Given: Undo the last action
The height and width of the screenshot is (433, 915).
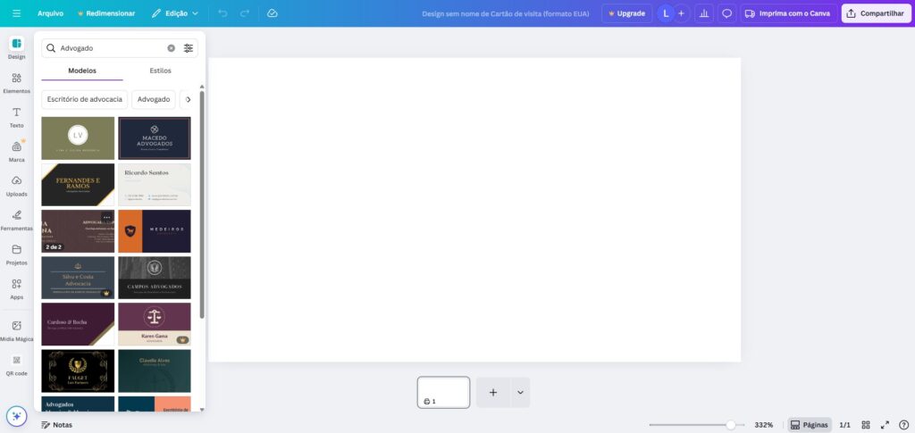Looking at the screenshot, I should click(222, 12).
